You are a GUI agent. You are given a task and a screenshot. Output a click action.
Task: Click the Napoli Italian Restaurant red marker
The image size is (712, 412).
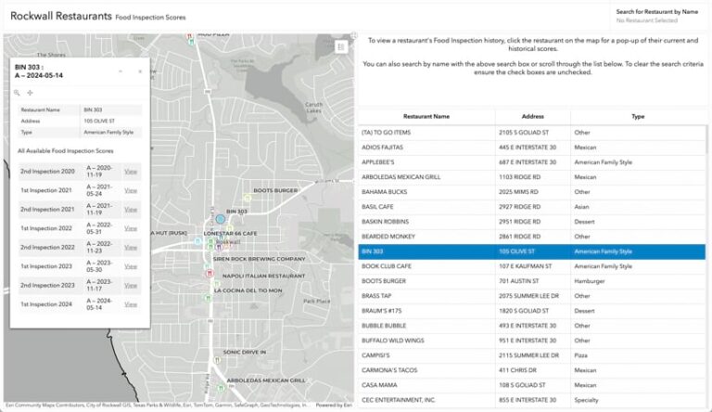point(210,274)
